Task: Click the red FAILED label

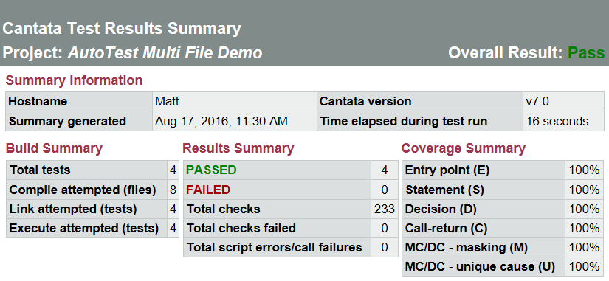Action: pyautogui.click(x=208, y=190)
